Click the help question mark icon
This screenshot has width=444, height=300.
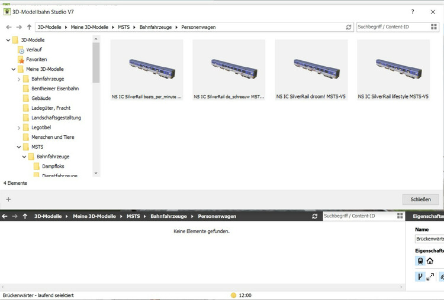[x=413, y=12]
